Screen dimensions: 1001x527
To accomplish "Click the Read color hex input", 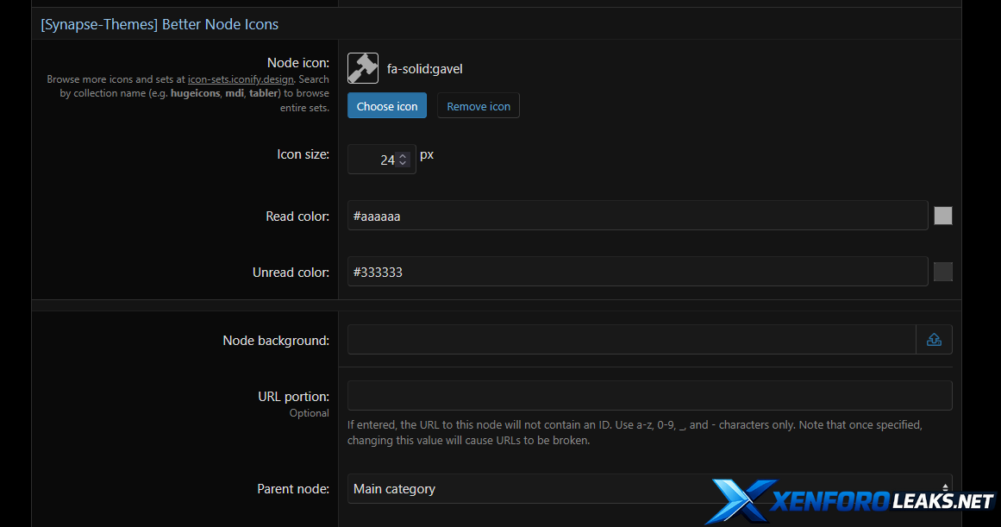I will tap(637, 216).
